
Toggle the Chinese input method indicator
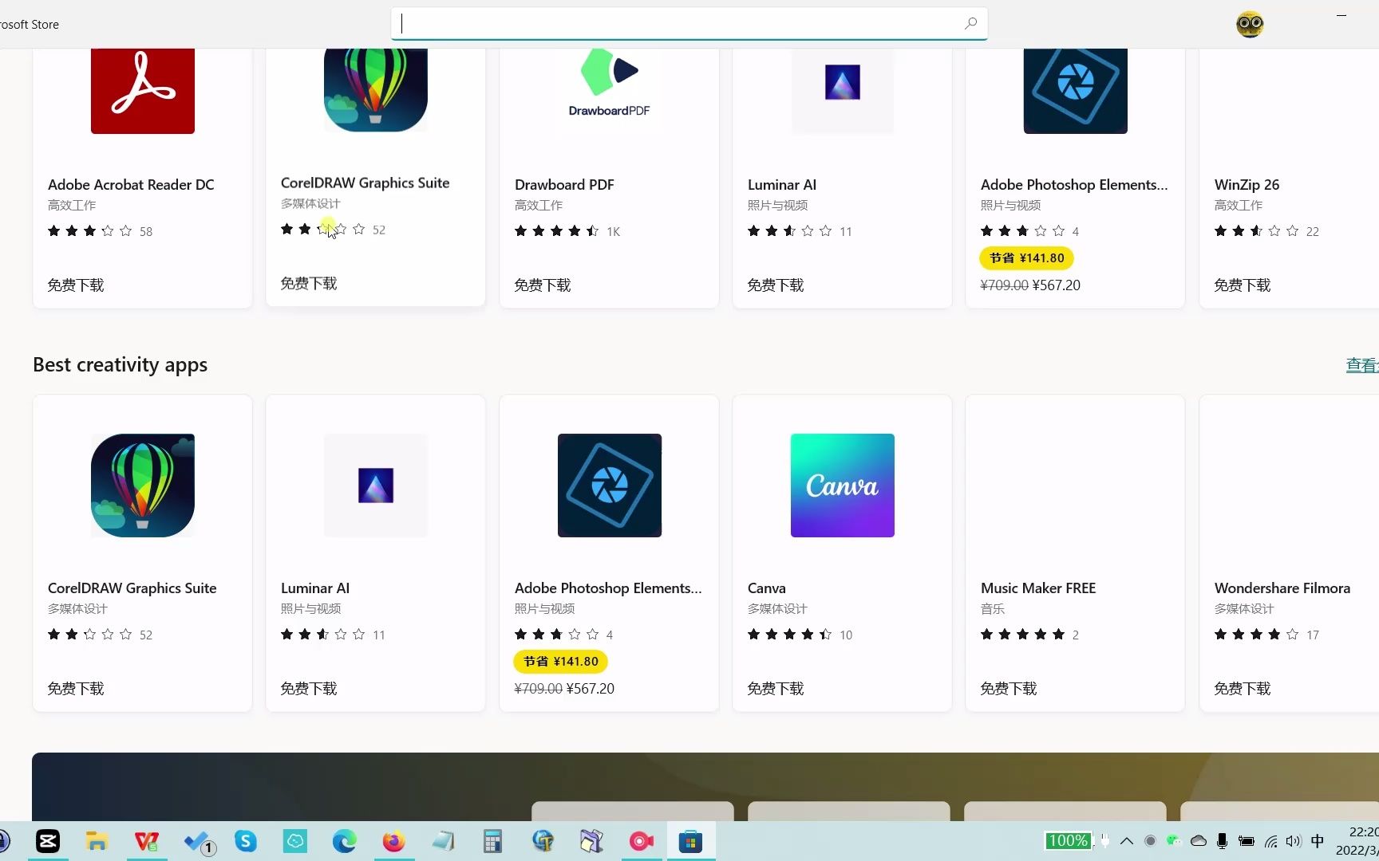(1318, 841)
